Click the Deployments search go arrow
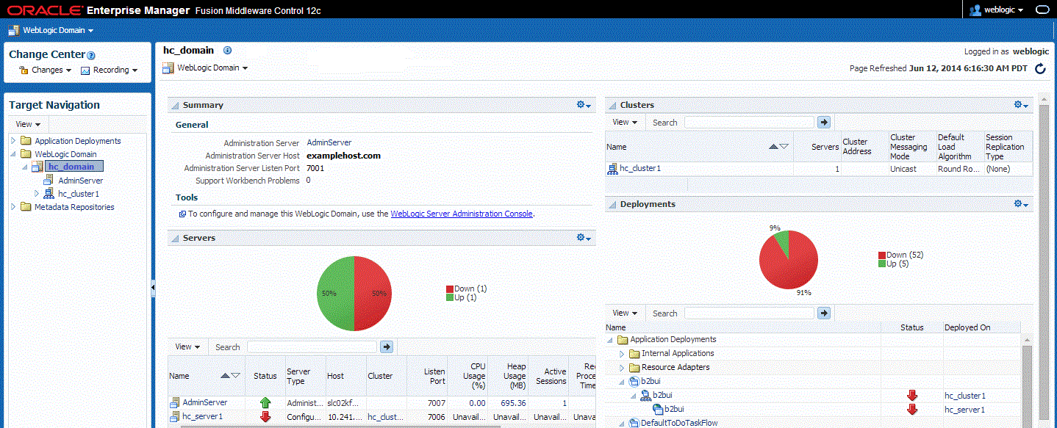The width and height of the screenshot is (1057, 428). tap(824, 313)
